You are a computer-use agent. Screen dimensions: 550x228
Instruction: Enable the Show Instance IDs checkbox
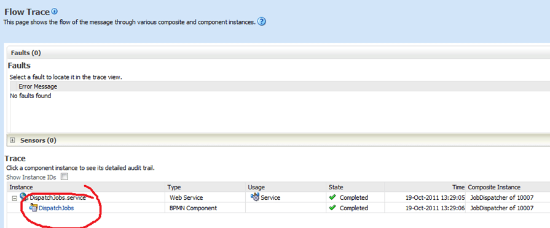(64, 177)
